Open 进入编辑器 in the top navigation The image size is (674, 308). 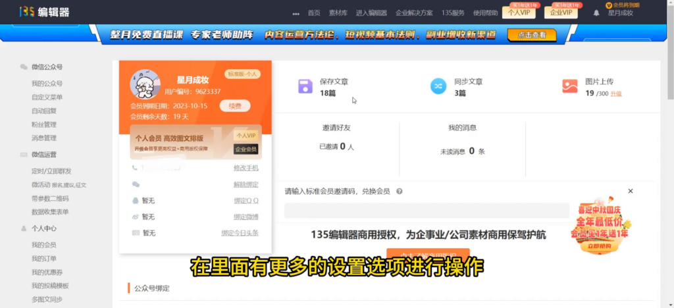(371, 13)
